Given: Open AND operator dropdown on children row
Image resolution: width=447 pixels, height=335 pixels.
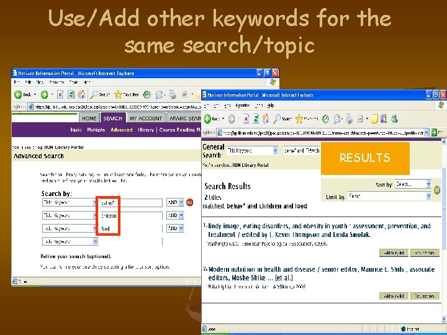Looking at the screenshot, I should point(181,215).
